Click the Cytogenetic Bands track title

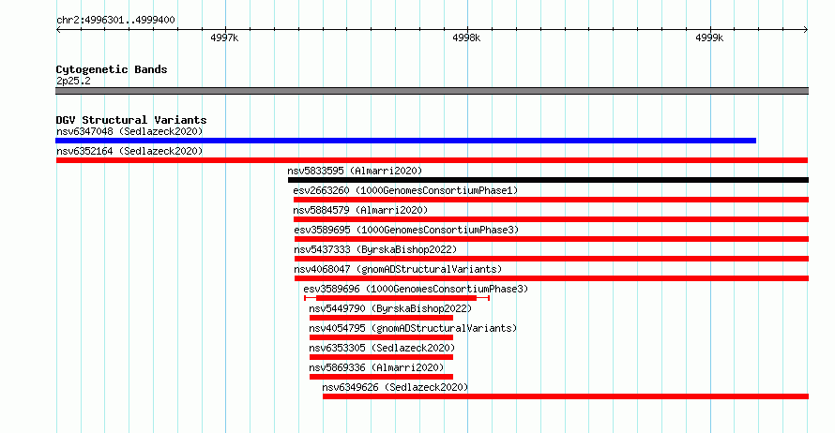(x=112, y=69)
